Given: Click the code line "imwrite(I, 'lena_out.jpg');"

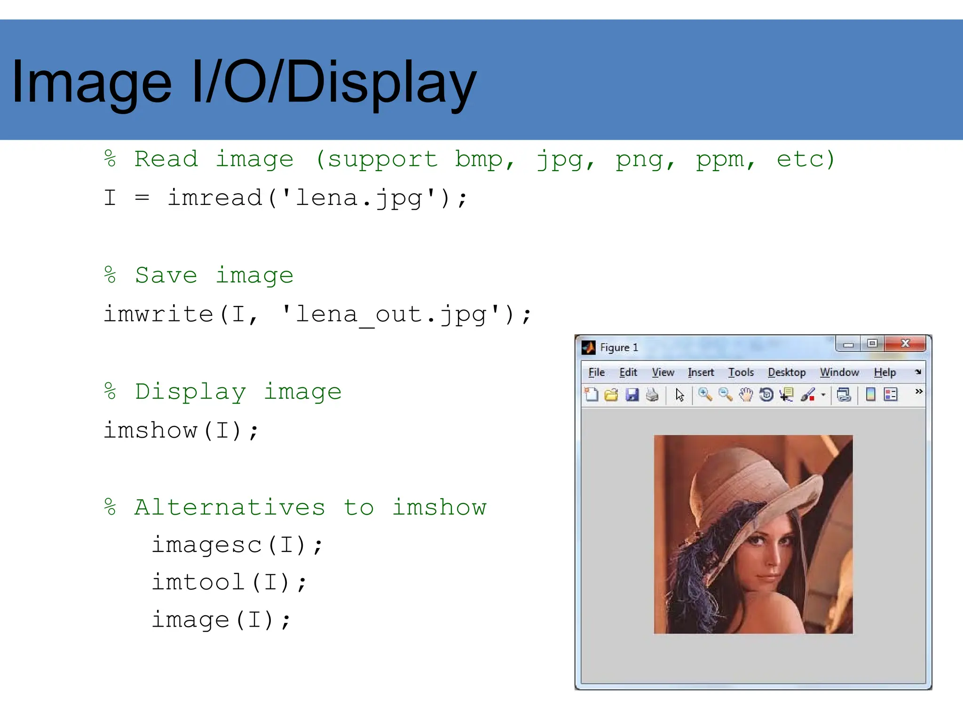Looking at the screenshot, I should (x=318, y=314).
